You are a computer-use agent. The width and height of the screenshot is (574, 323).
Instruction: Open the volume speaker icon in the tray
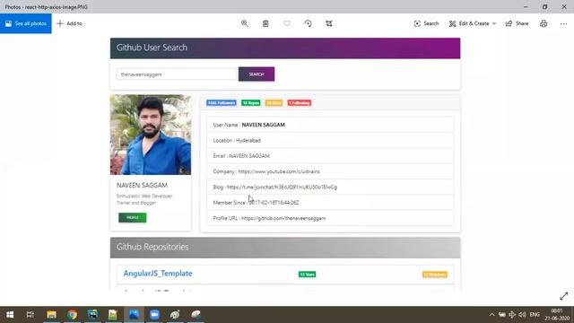[x=522, y=315]
